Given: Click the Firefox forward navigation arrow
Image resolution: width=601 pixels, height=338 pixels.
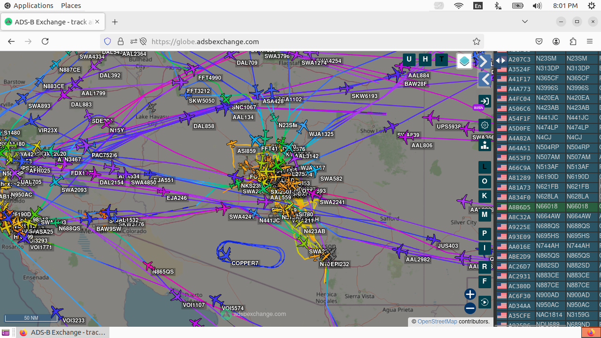Looking at the screenshot, I should (x=28, y=41).
